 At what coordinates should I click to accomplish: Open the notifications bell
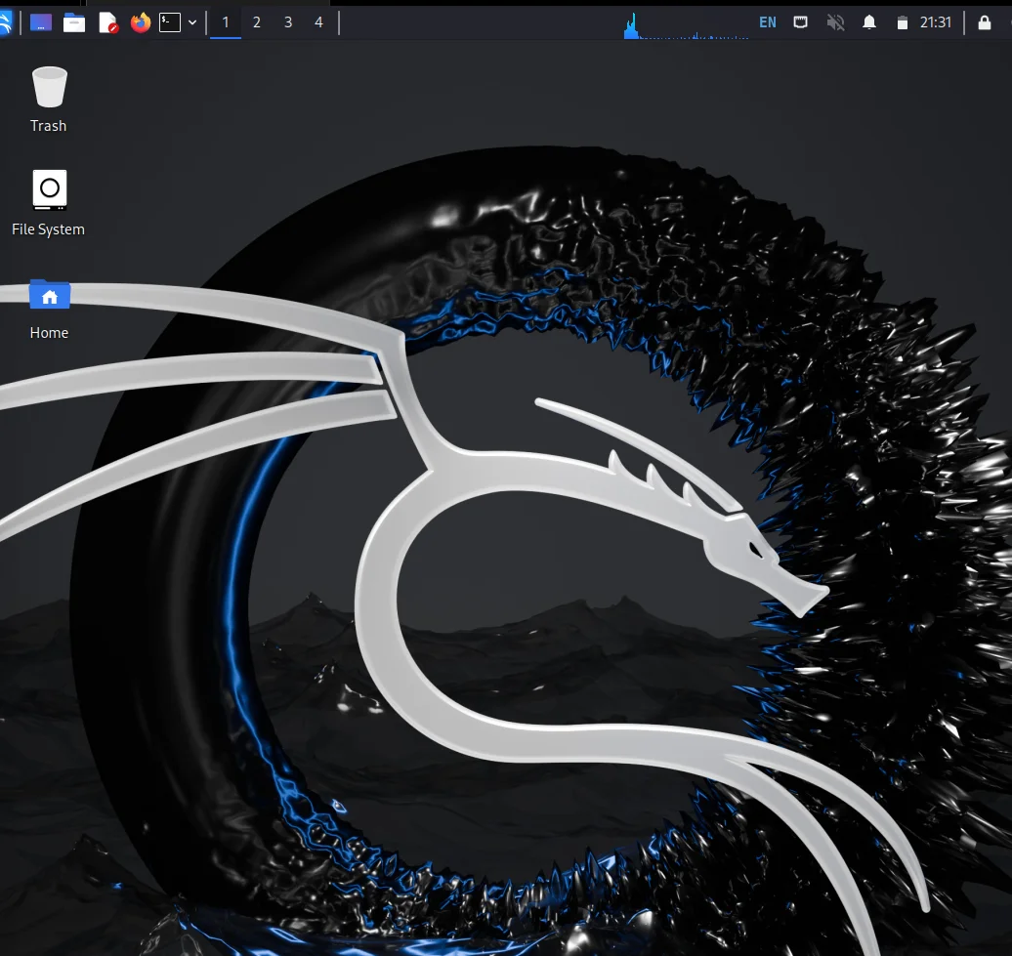pyautogui.click(x=868, y=22)
